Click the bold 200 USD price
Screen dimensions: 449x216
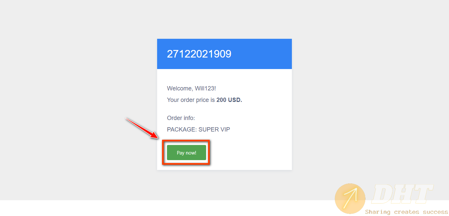(229, 100)
